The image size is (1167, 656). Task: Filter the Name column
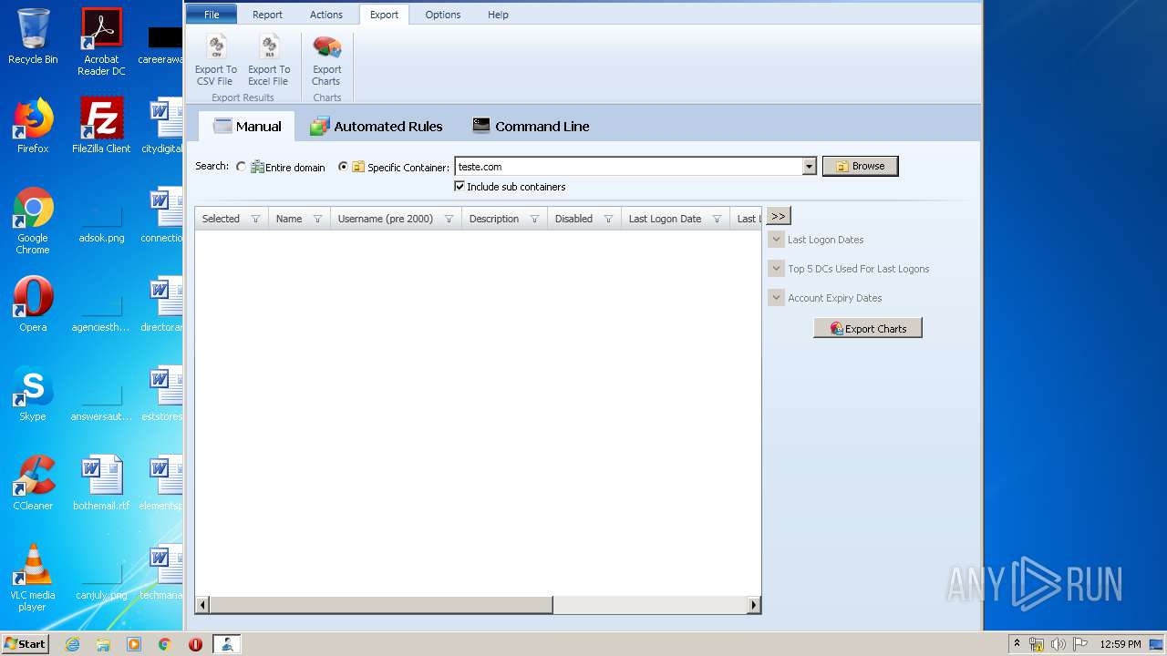click(x=317, y=219)
